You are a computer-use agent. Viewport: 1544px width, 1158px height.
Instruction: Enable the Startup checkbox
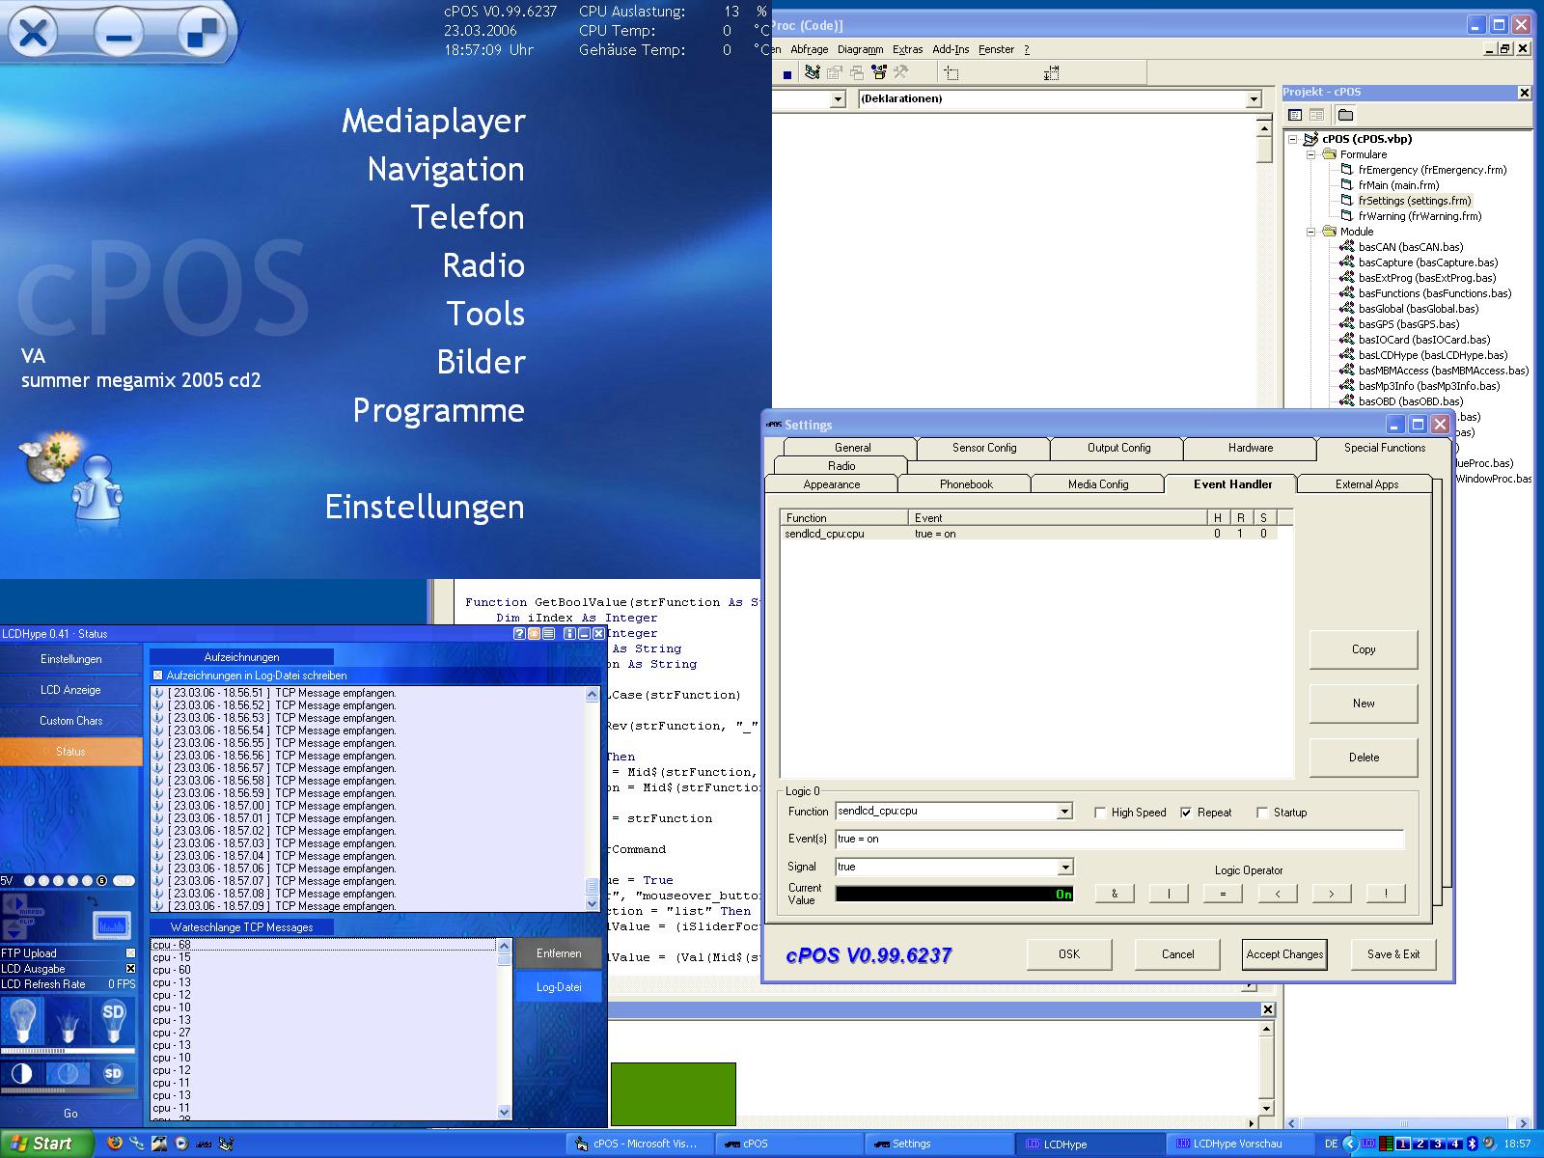[x=1262, y=813]
